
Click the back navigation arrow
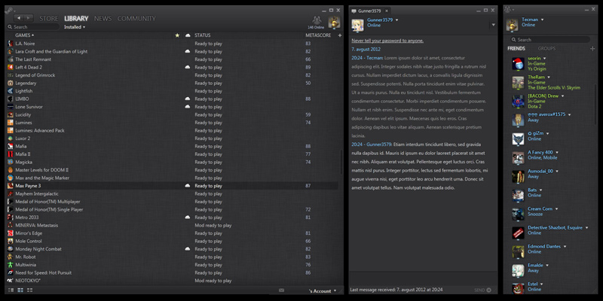tap(18, 17)
